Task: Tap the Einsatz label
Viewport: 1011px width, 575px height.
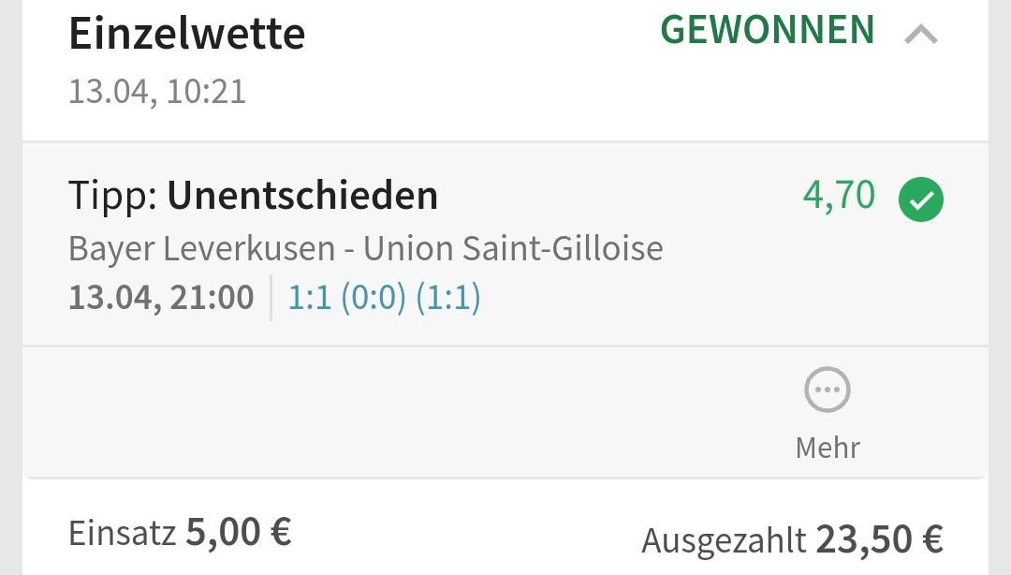Action: coord(122,533)
